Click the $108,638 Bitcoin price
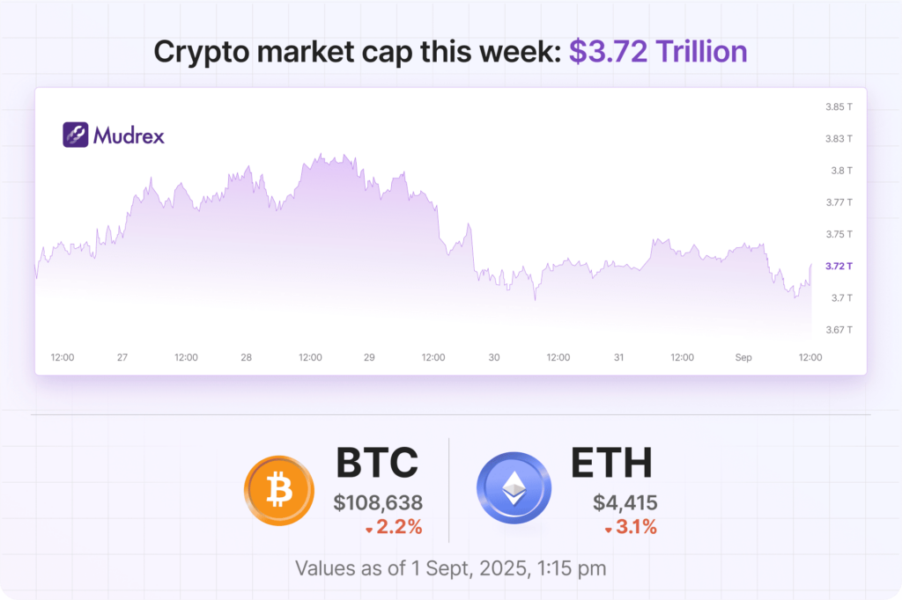This screenshot has height=600, width=902. [378, 503]
